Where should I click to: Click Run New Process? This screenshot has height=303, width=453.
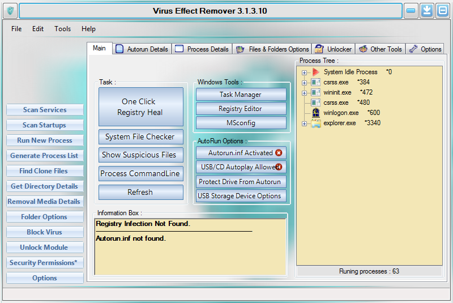coord(45,140)
